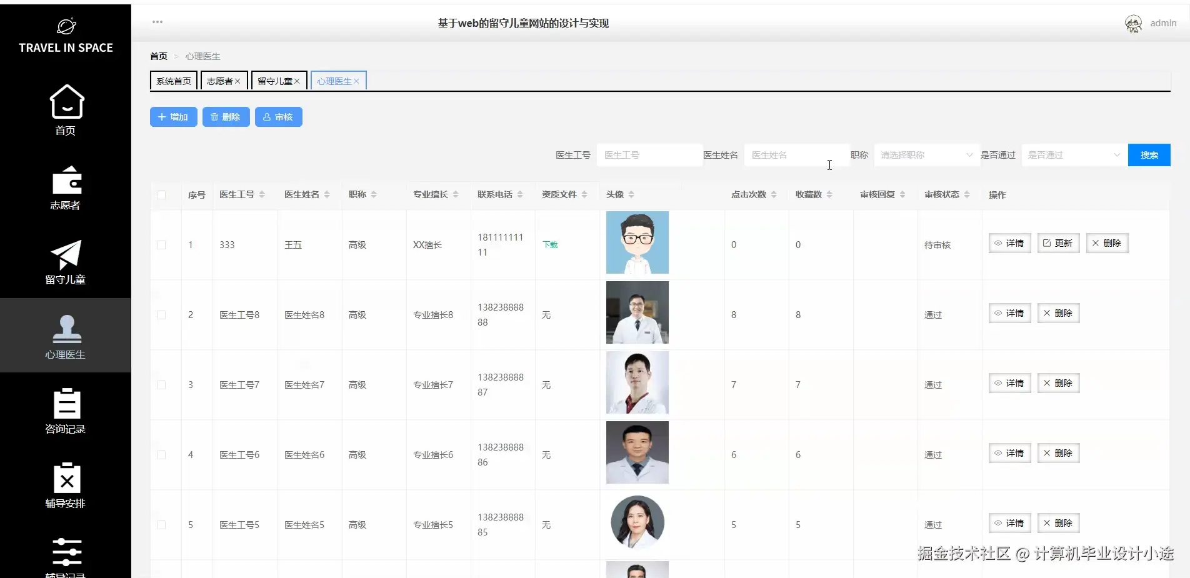
Task: Download the 资质文件 for 王五 via 下载
Action: point(550,245)
